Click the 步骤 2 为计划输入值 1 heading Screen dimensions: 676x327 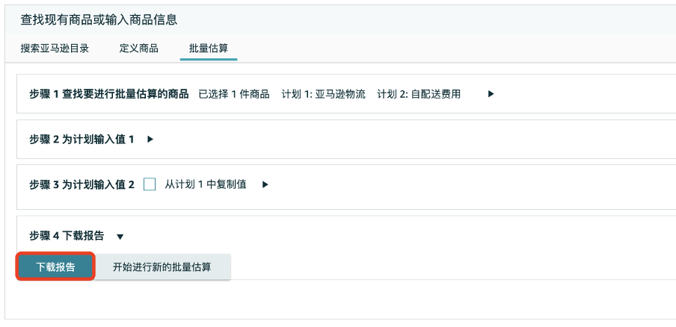click(x=82, y=140)
